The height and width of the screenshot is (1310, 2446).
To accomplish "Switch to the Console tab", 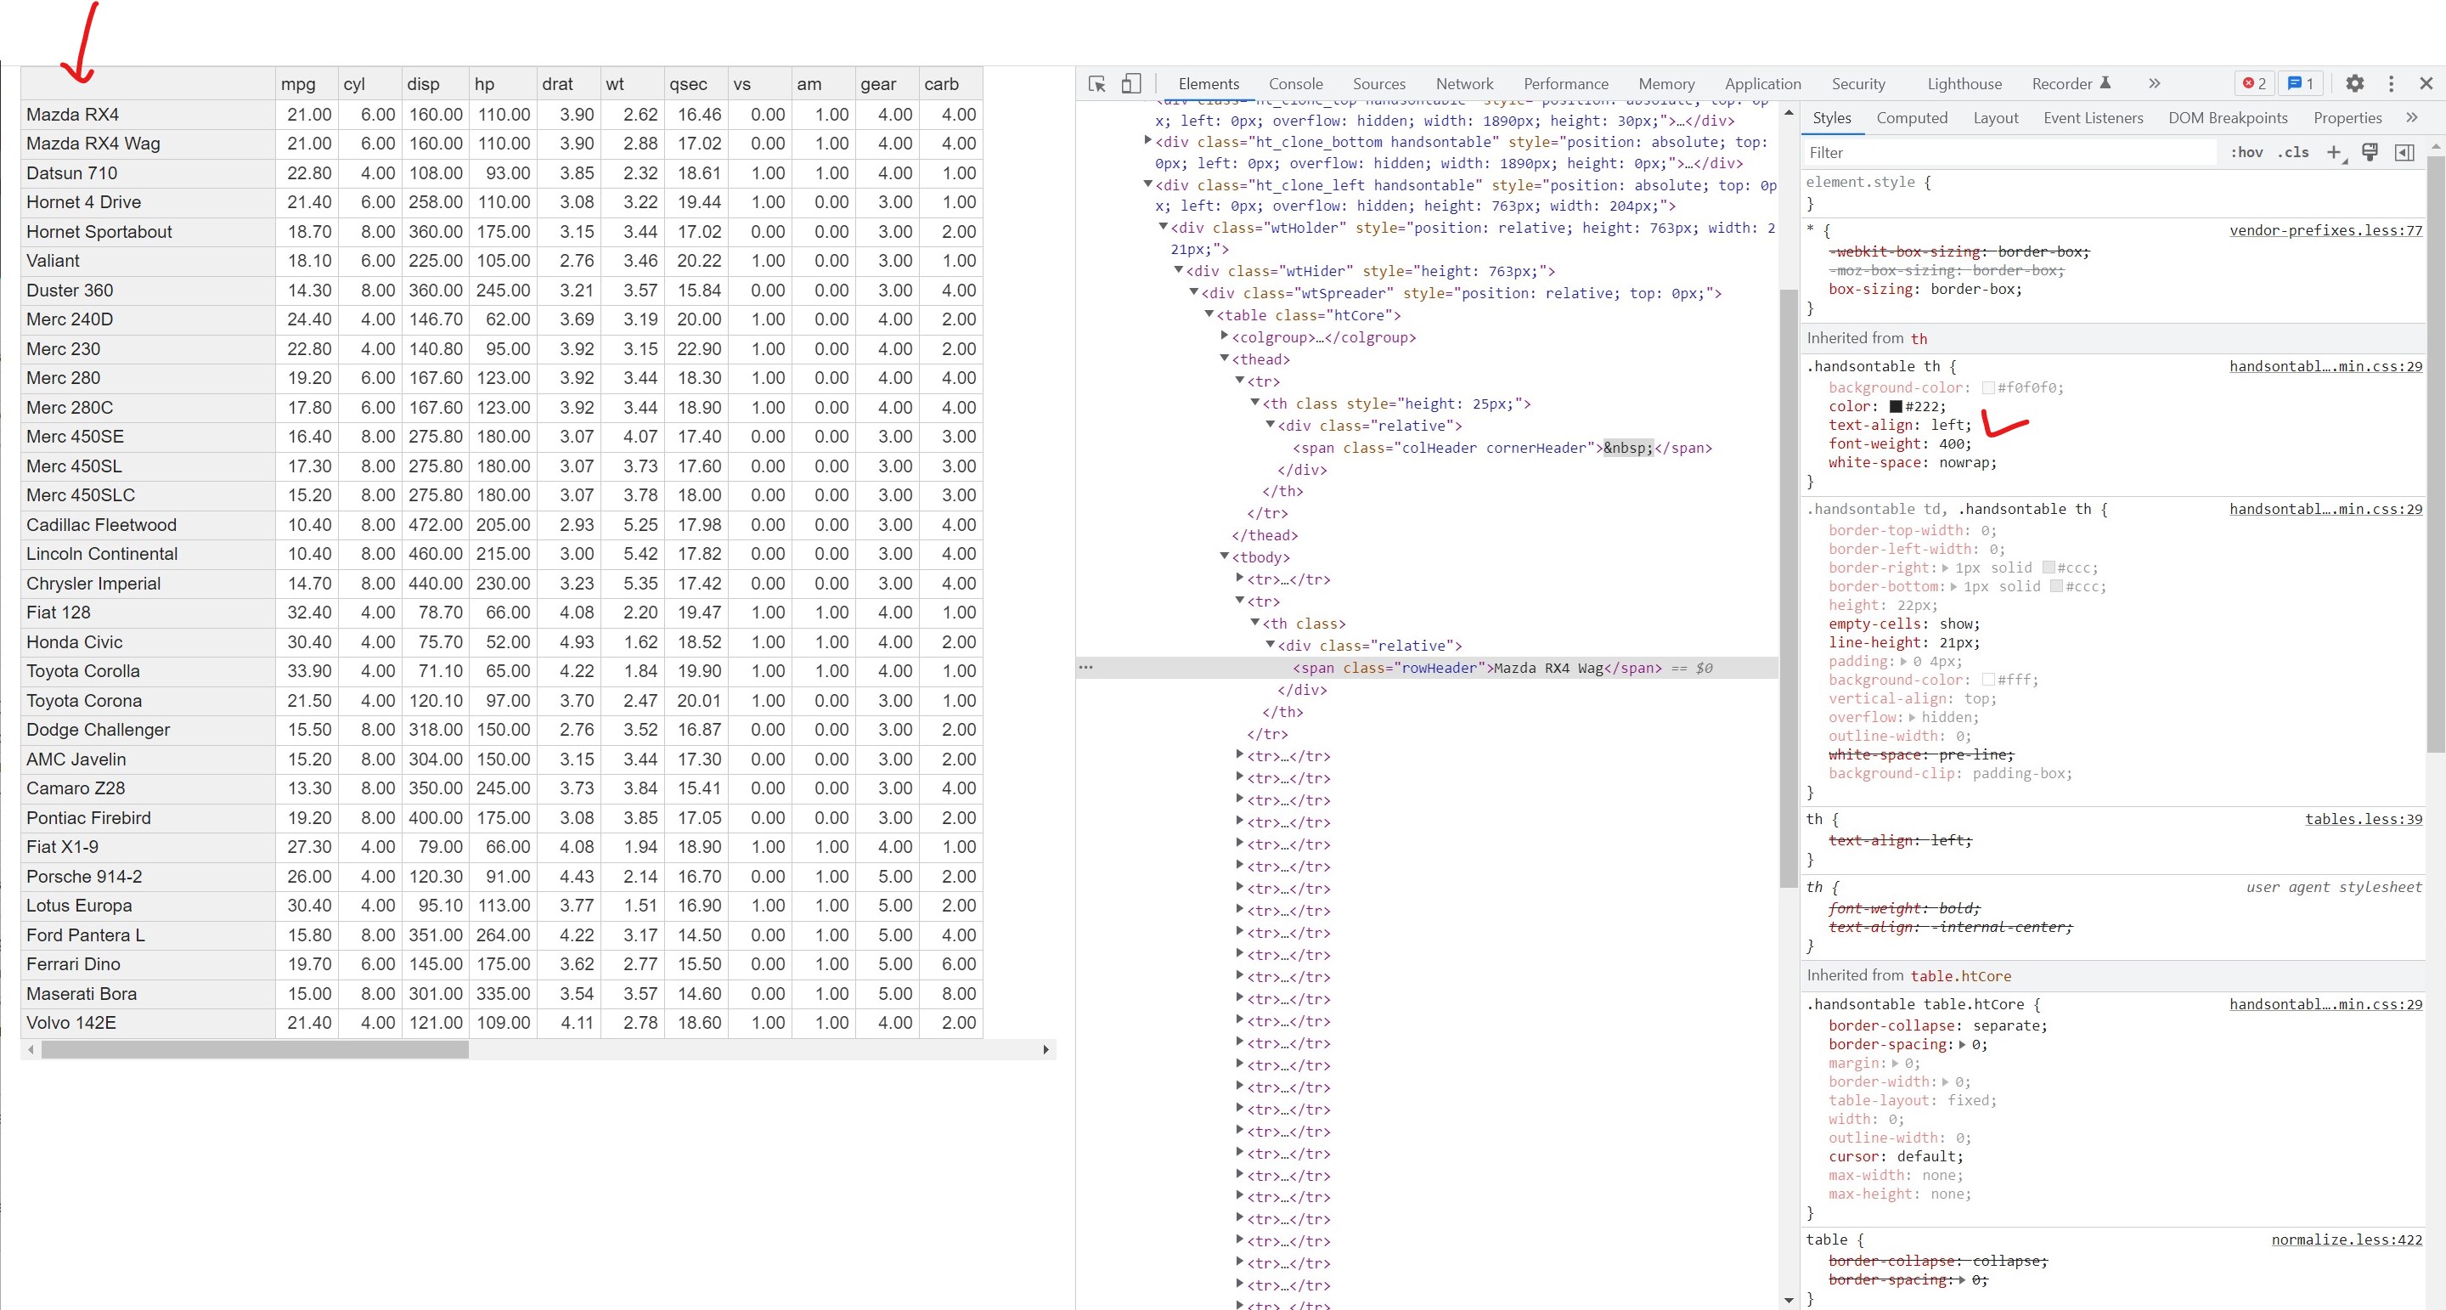I will click(x=1295, y=83).
